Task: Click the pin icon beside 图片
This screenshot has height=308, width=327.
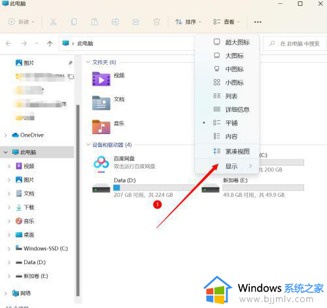Action: (x=70, y=63)
